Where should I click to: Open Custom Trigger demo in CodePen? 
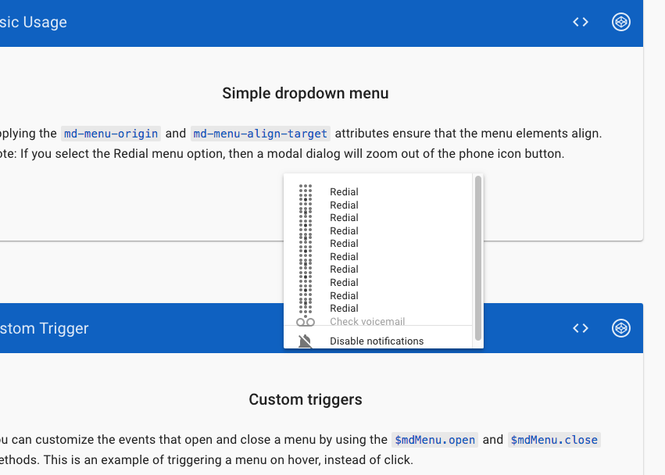[x=621, y=328]
